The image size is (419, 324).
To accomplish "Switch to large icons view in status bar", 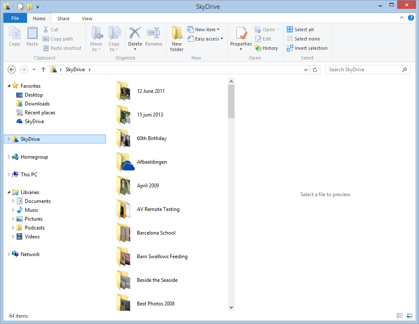I will (x=409, y=316).
